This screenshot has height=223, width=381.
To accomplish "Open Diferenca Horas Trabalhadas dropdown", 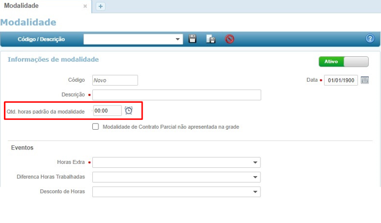I will coord(255,177).
